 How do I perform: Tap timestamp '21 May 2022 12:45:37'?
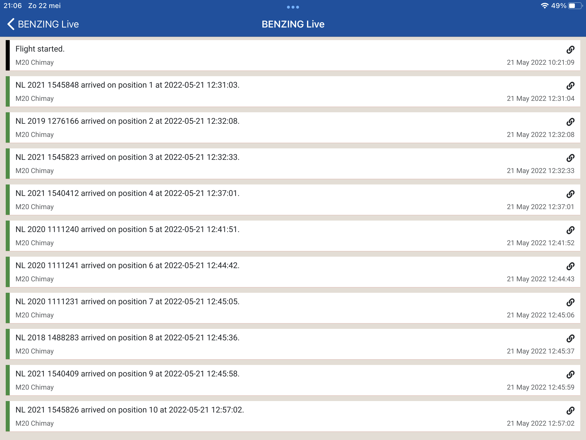pos(541,351)
